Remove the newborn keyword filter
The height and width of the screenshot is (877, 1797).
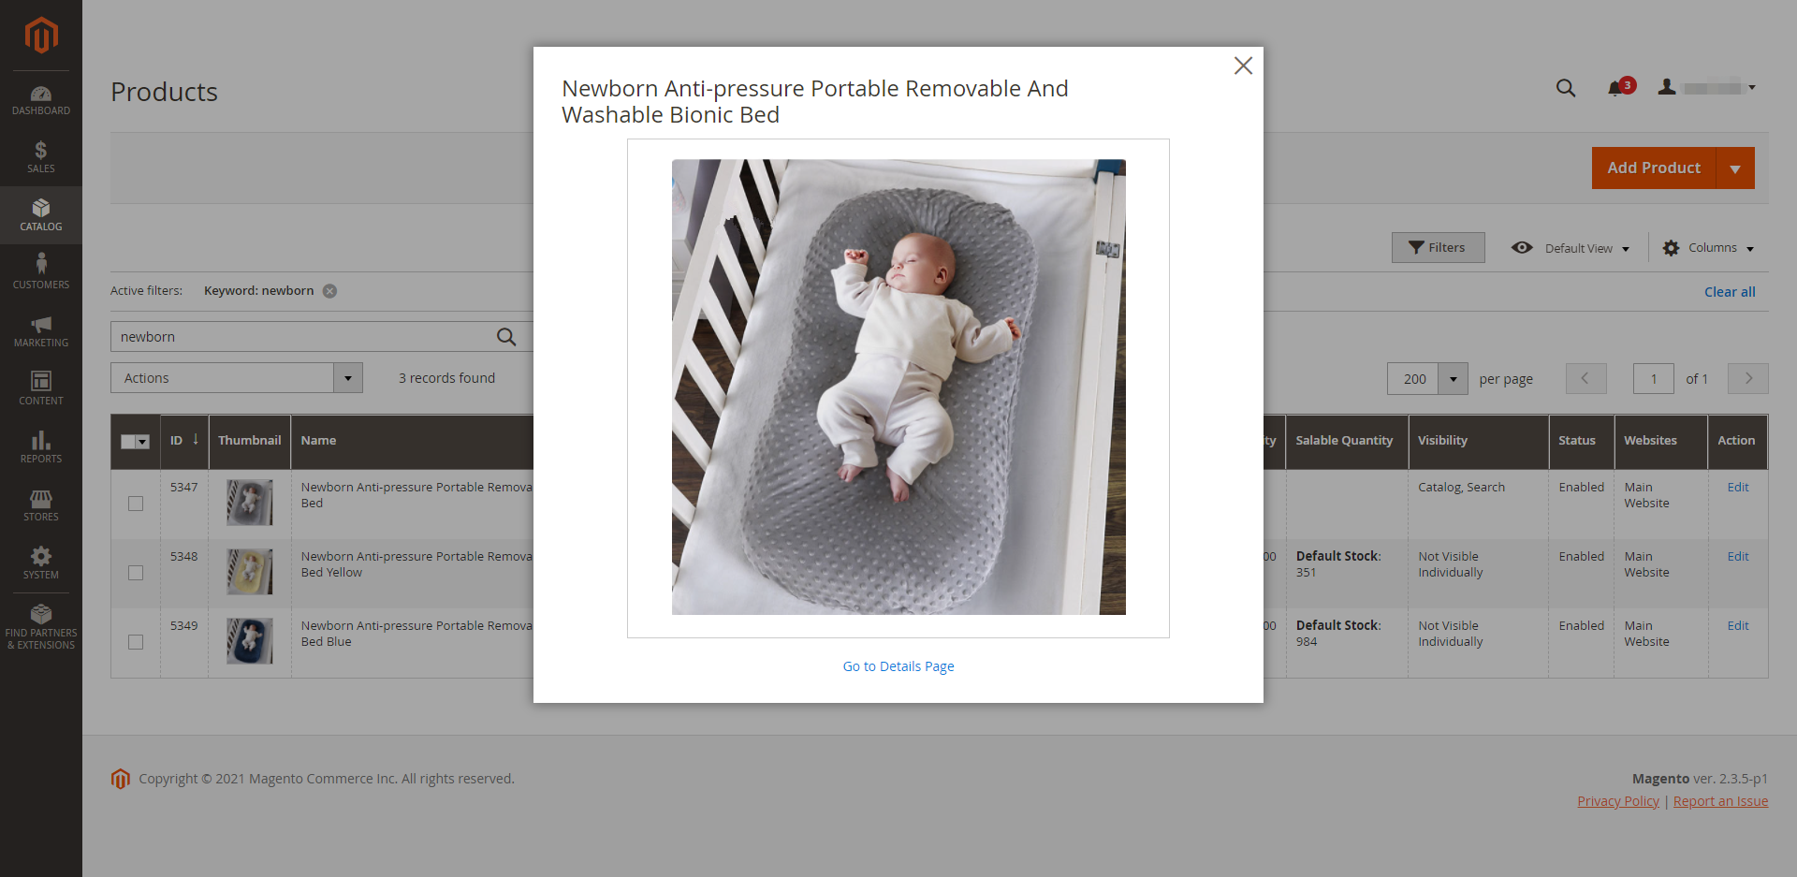pyautogui.click(x=329, y=291)
